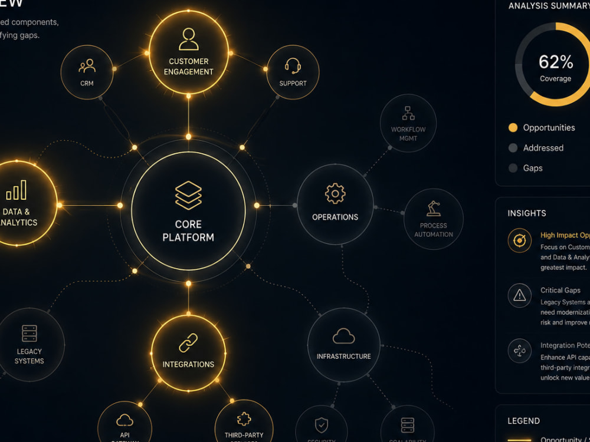The width and height of the screenshot is (590, 442).
Task: Click the Data & Analytics bar chart icon
Action: click(16, 190)
